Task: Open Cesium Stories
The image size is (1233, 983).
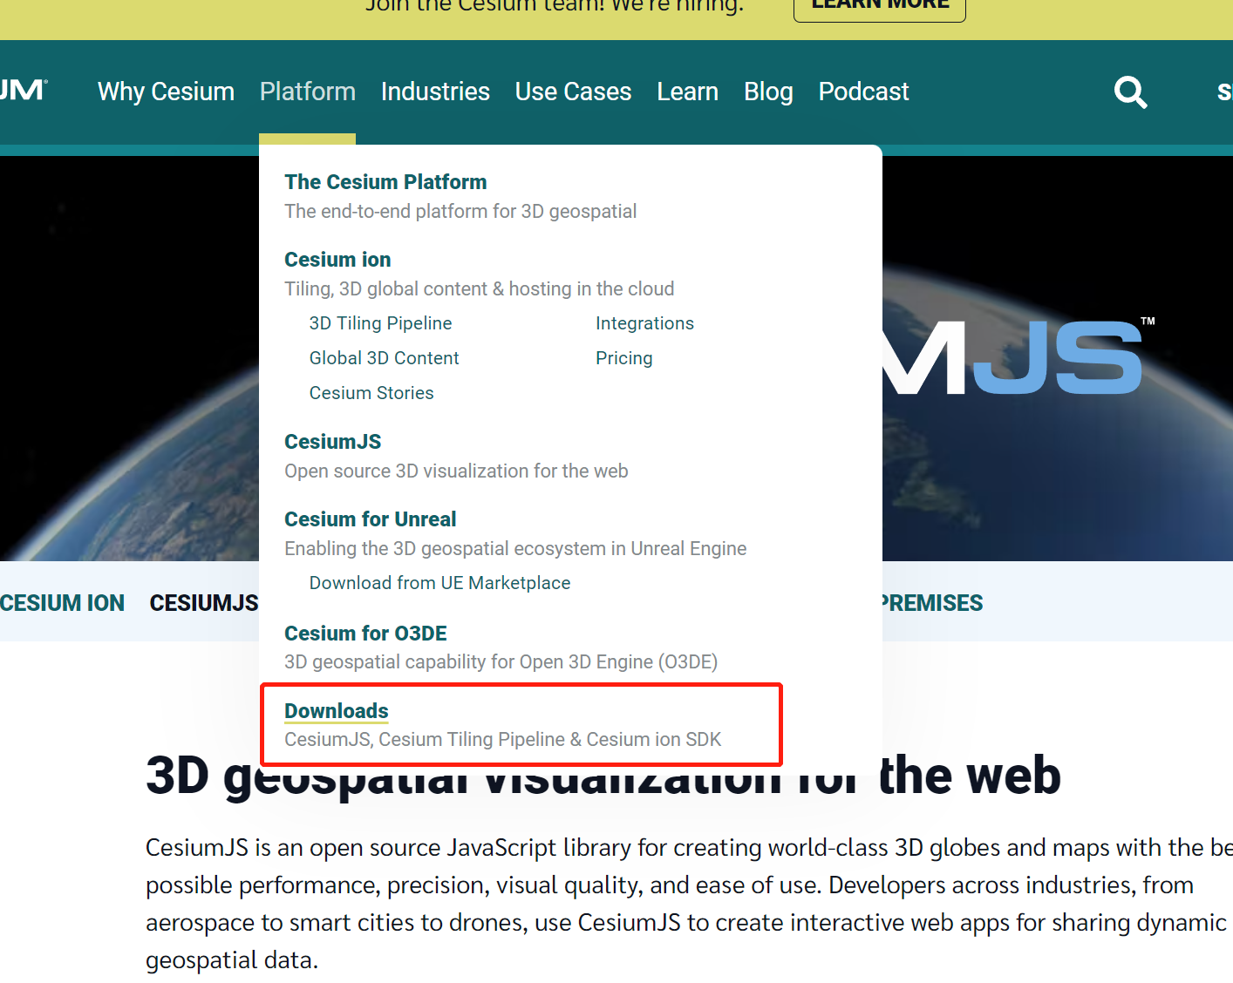Action: [x=371, y=393]
